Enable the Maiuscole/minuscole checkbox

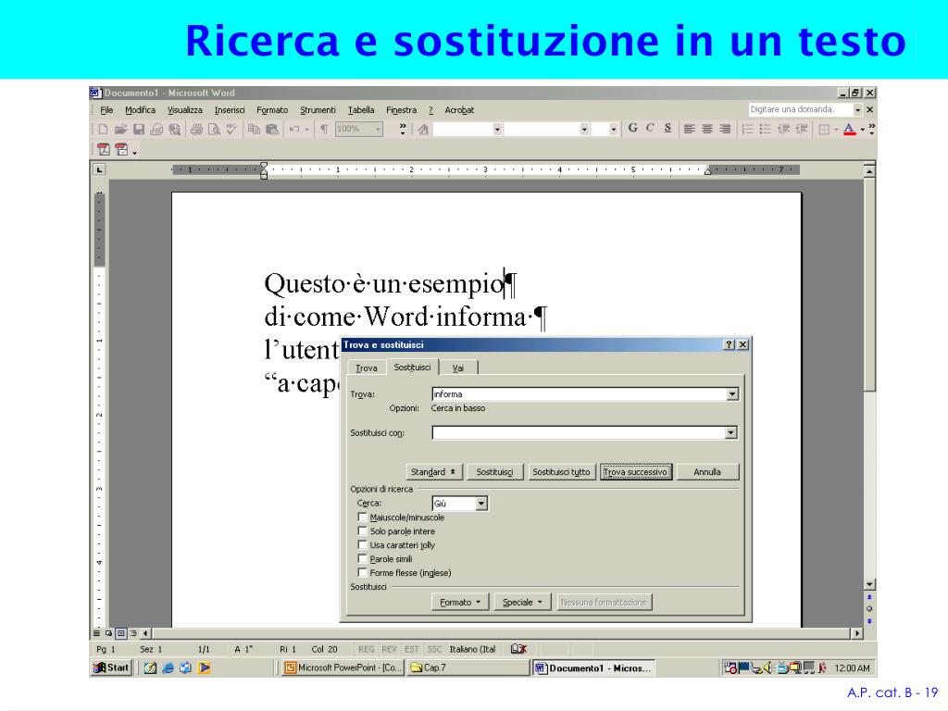click(x=362, y=518)
